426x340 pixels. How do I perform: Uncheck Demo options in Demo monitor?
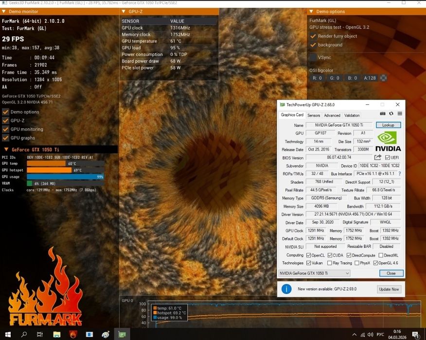pyautogui.click(x=5, y=112)
